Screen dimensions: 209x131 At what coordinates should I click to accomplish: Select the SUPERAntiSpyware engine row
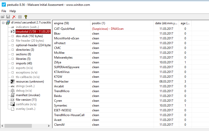coord(122,67)
